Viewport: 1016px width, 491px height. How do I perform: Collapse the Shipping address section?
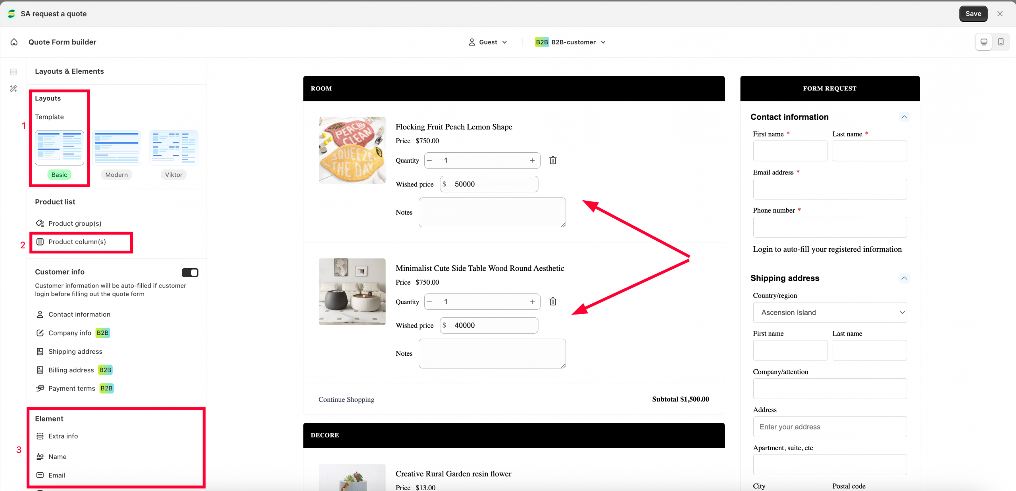(904, 278)
